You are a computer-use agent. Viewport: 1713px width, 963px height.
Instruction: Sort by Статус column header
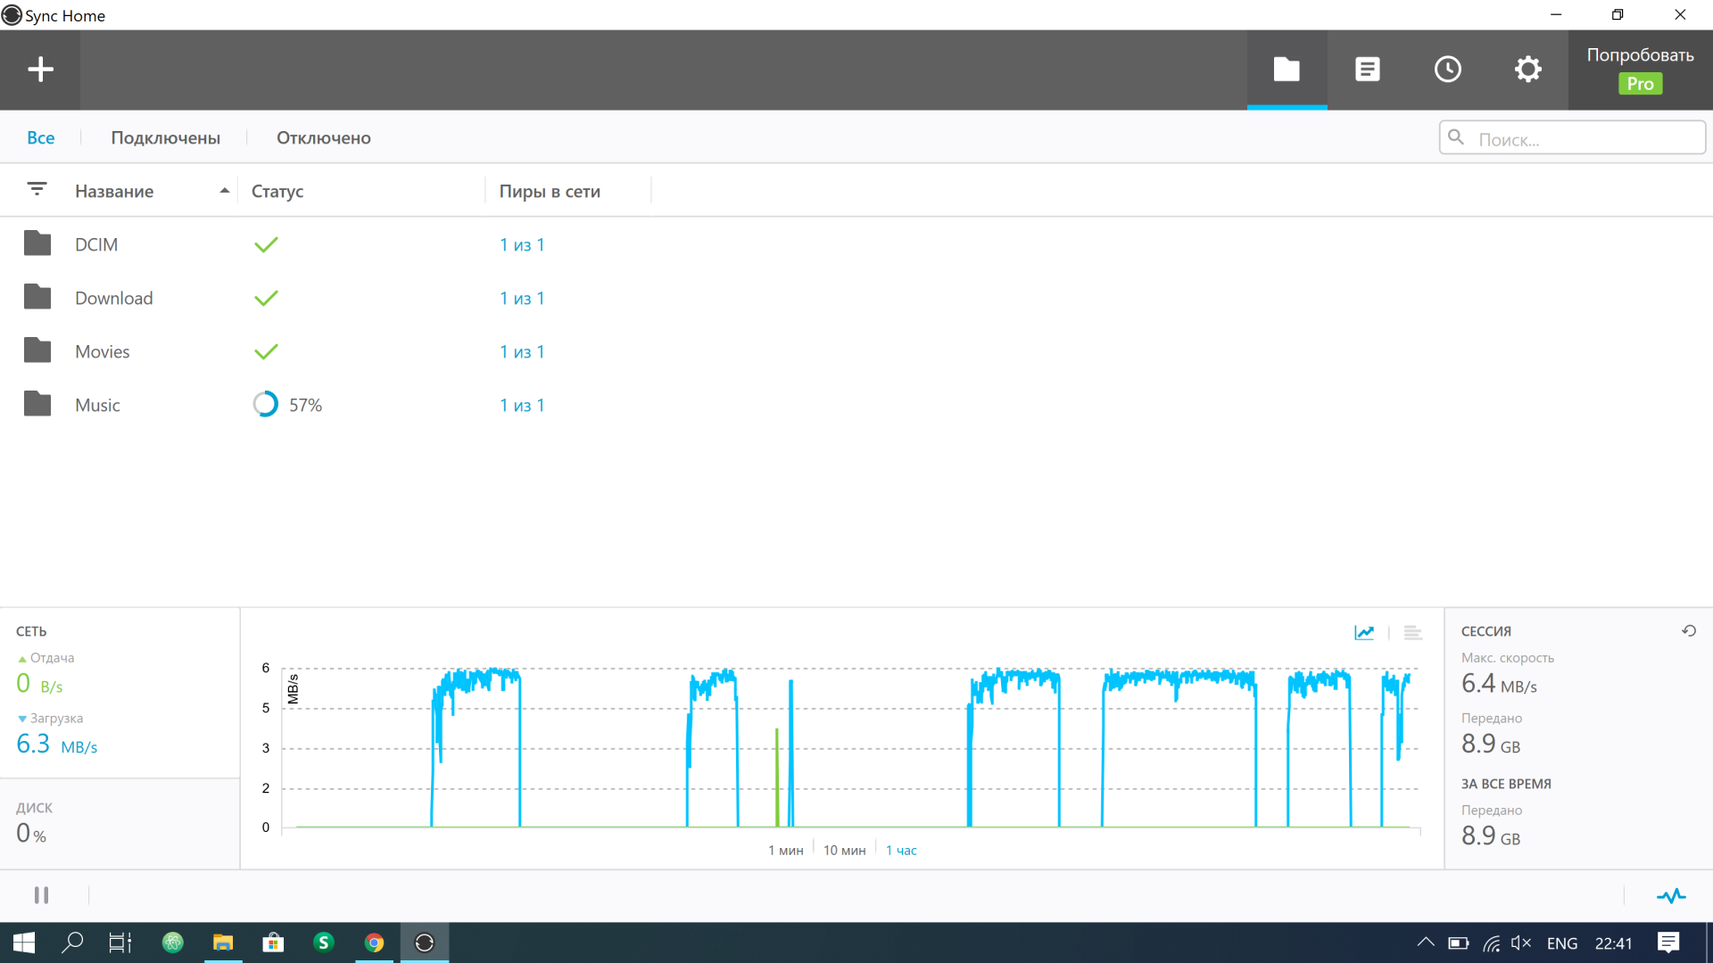coord(277,191)
